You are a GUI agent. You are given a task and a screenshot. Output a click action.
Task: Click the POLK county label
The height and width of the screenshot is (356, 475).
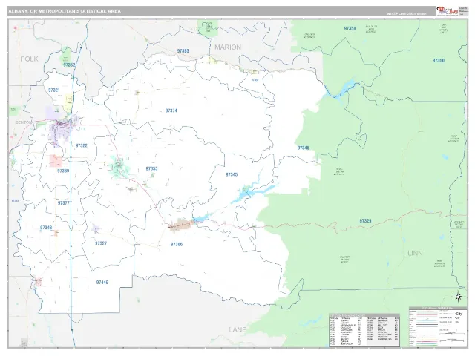pos(29,59)
